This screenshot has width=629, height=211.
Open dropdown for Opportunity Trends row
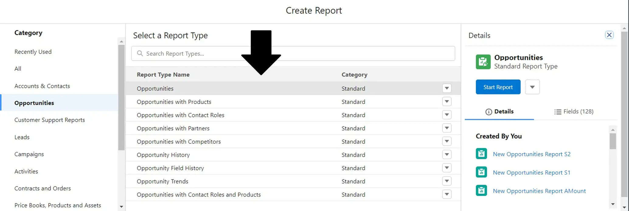(447, 181)
